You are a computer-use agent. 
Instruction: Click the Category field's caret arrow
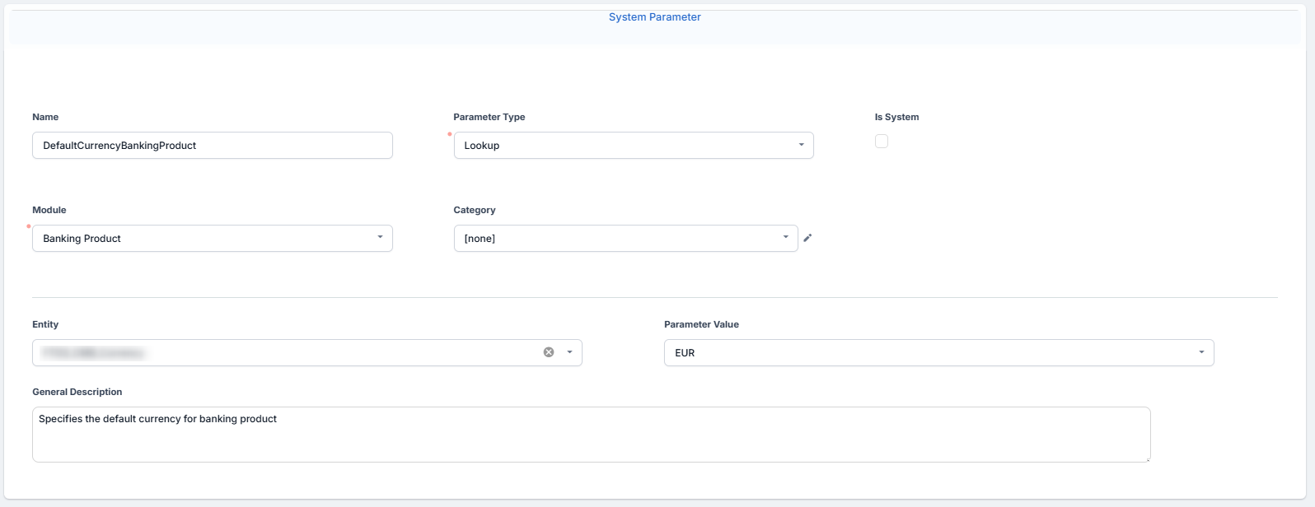click(x=785, y=237)
